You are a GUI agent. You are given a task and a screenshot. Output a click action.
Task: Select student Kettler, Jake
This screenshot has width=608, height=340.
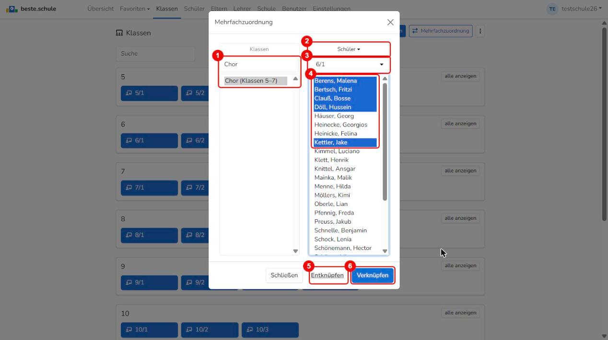(x=345, y=142)
